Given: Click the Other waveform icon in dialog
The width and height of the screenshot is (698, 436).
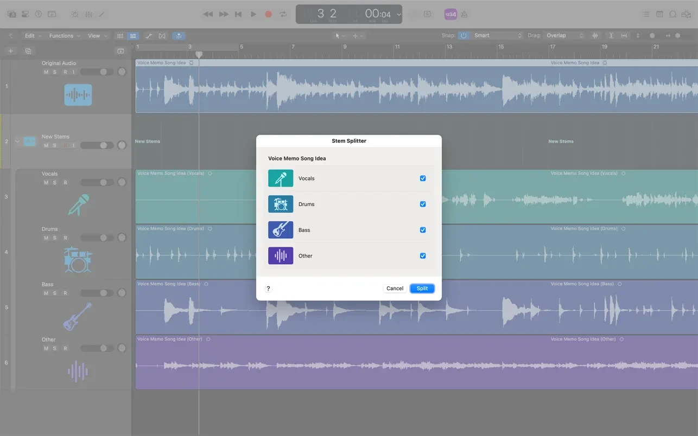Looking at the screenshot, I should (x=281, y=256).
